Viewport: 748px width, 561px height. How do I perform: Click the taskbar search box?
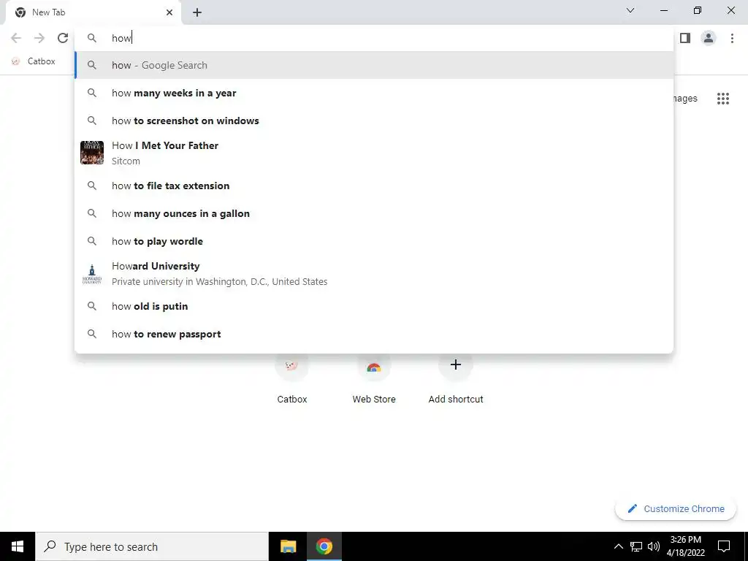(x=152, y=546)
